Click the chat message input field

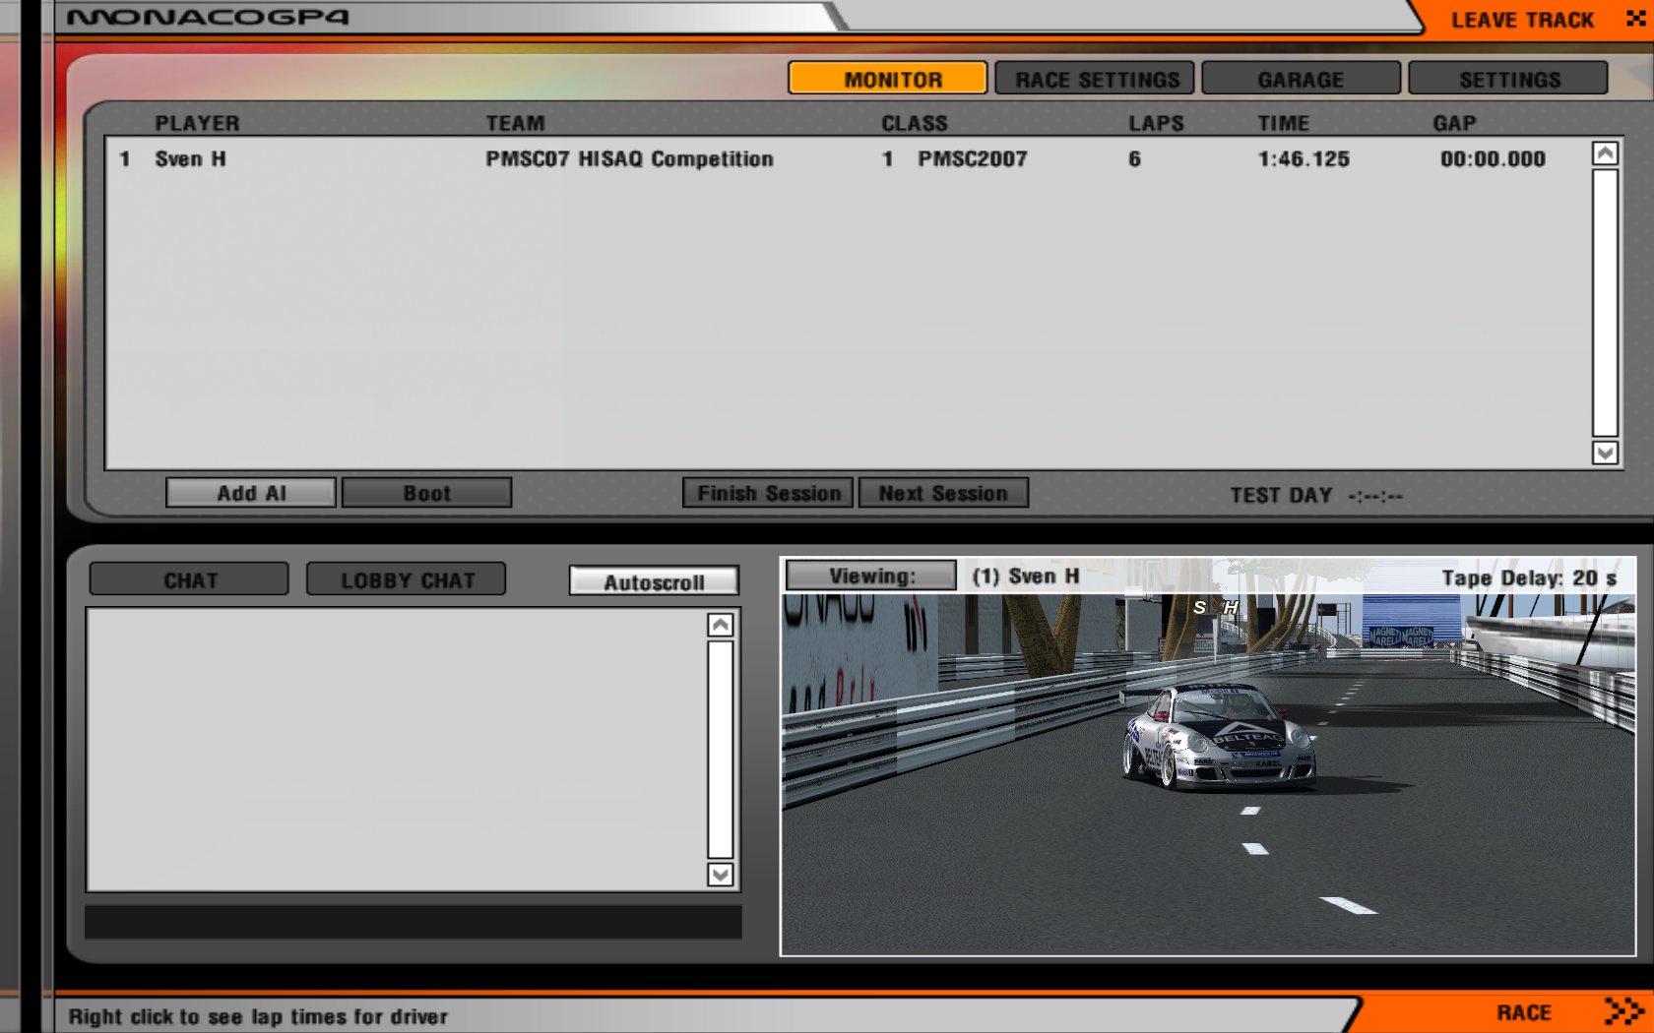[413, 922]
